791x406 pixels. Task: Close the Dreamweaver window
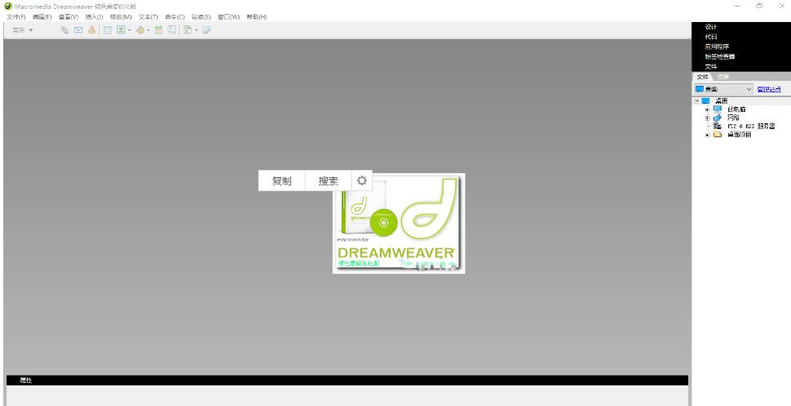(781, 6)
